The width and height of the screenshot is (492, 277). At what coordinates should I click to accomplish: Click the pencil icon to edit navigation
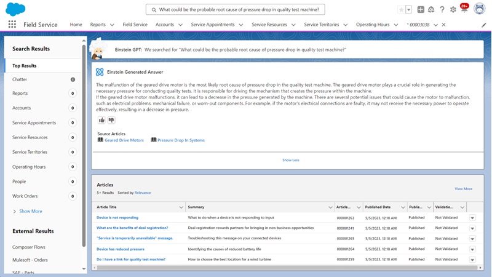click(484, 25)
